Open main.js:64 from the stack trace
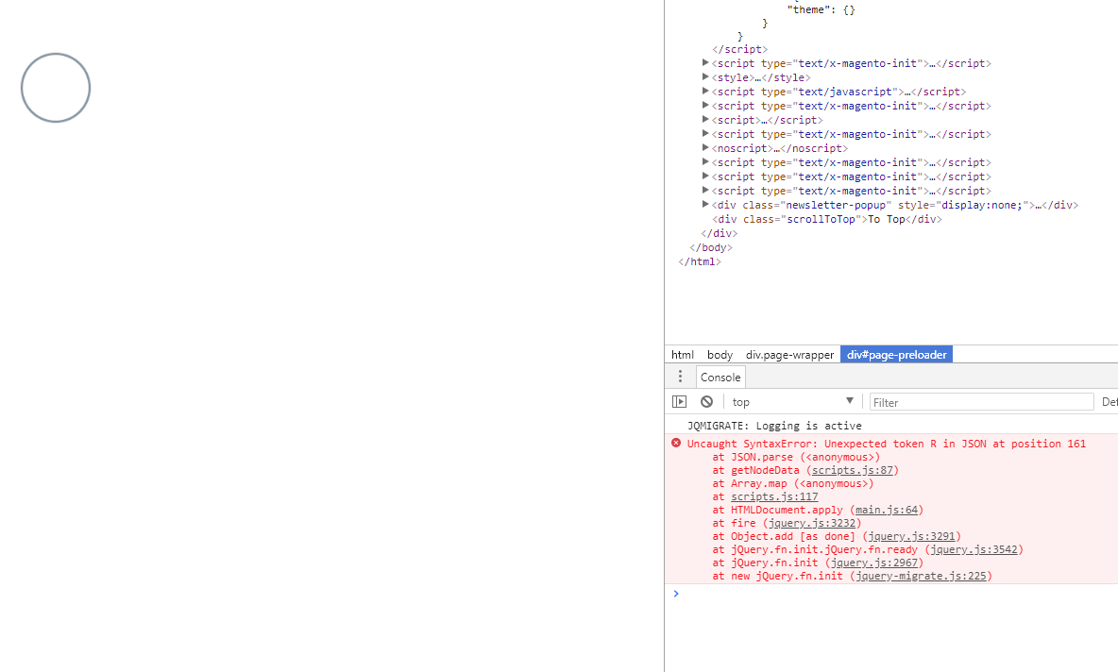Screen dimensions: 1118x672 point(887,509)
